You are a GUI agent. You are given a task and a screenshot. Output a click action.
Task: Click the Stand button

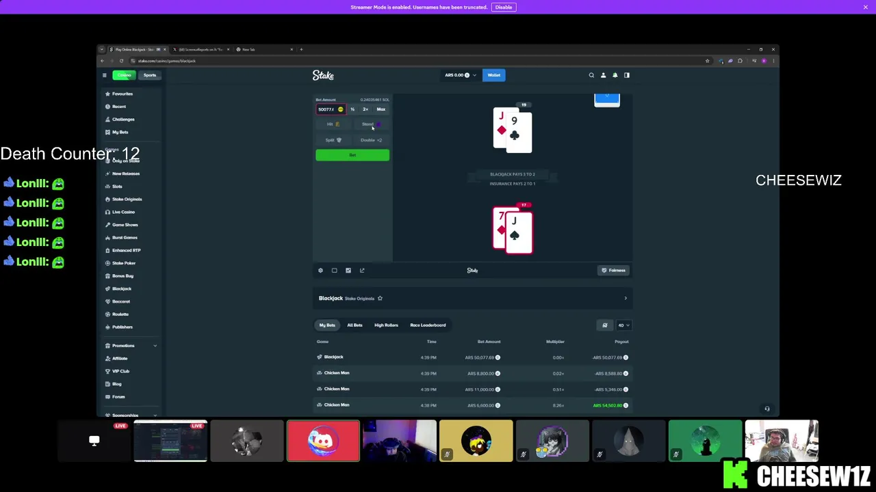[371, 124]
